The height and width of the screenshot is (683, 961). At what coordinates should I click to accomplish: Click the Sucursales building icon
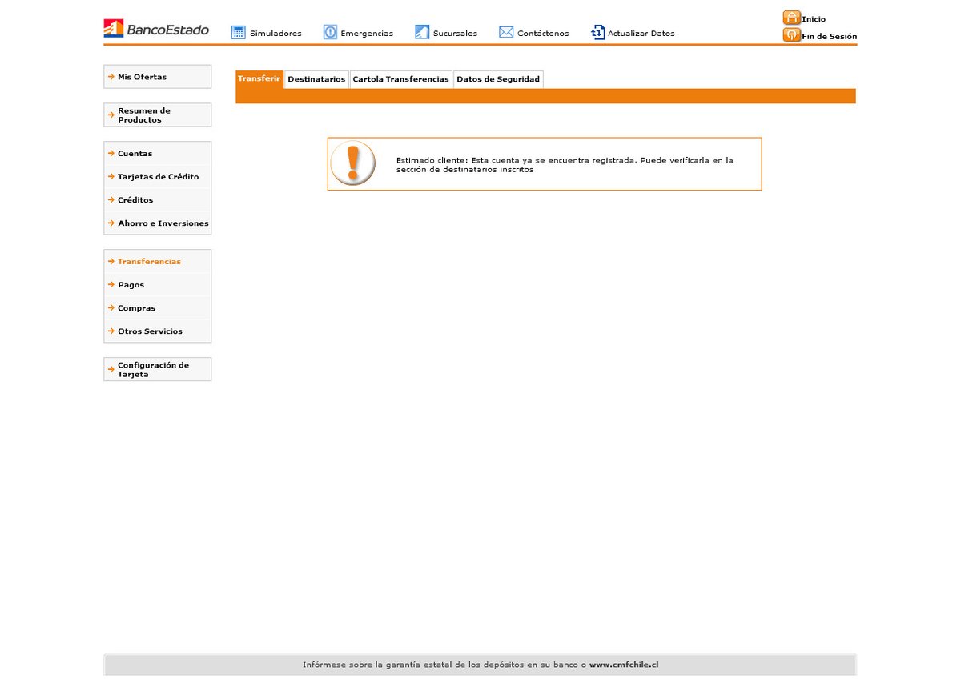pos(422,32)
